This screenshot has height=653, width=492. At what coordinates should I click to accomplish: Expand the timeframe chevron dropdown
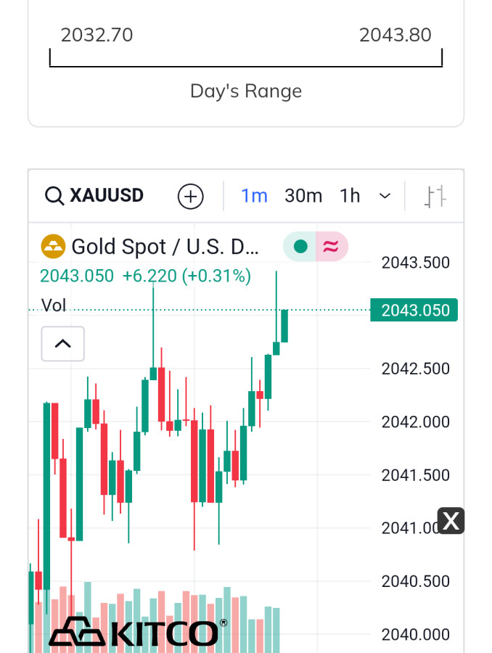click(385, 196)
